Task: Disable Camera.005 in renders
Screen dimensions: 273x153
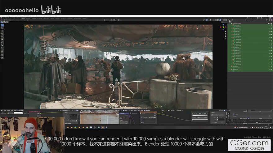Action: [x=272, y=38]
